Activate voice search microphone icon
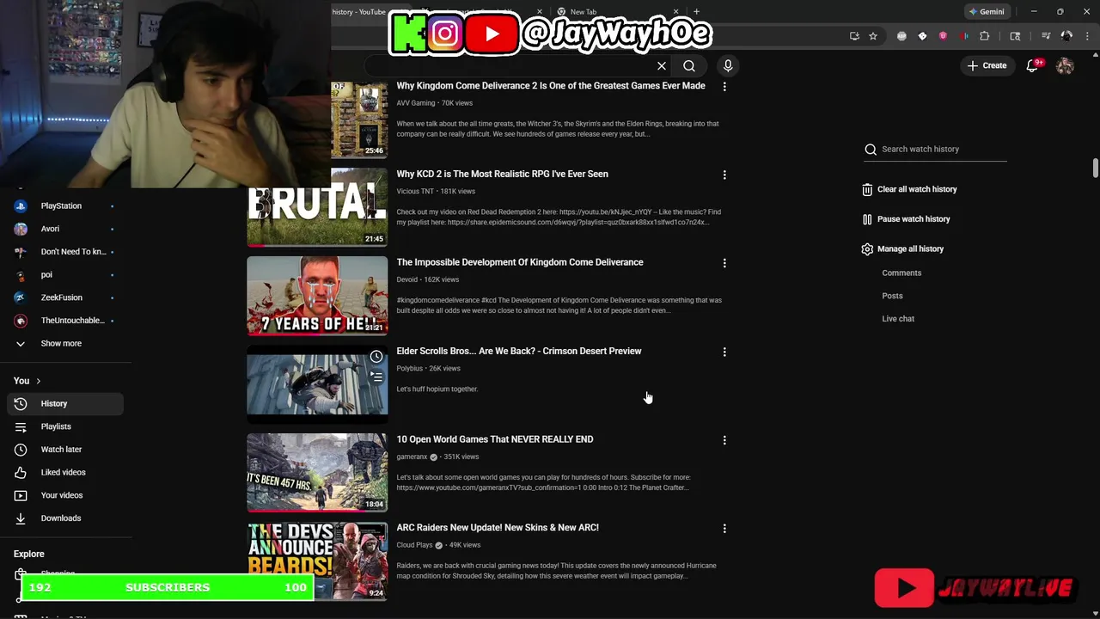1100x619 pixels. pos(728,66)
